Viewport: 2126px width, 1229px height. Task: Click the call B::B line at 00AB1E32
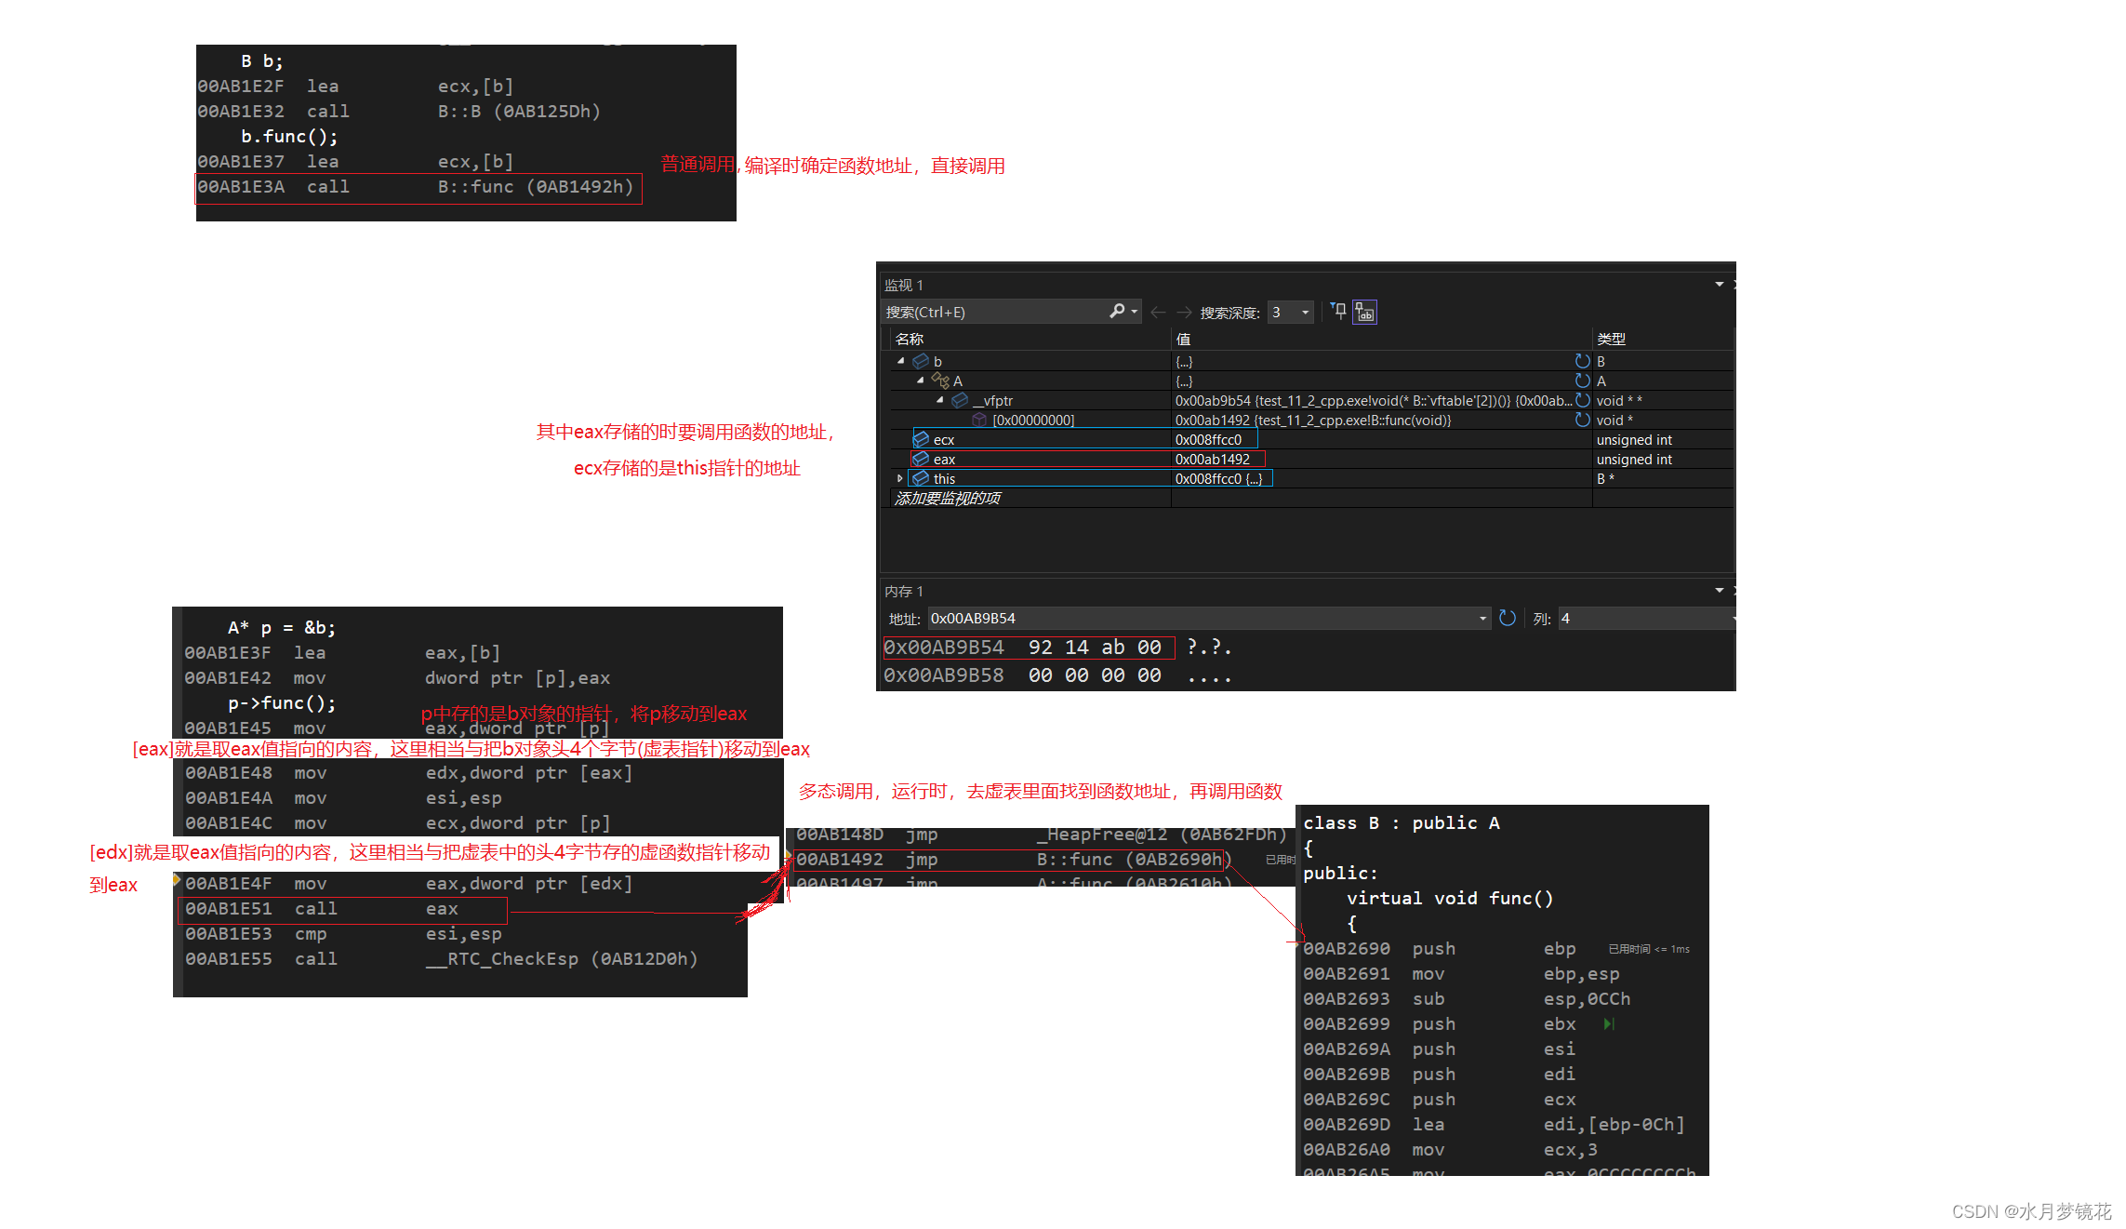coord(399,112)
